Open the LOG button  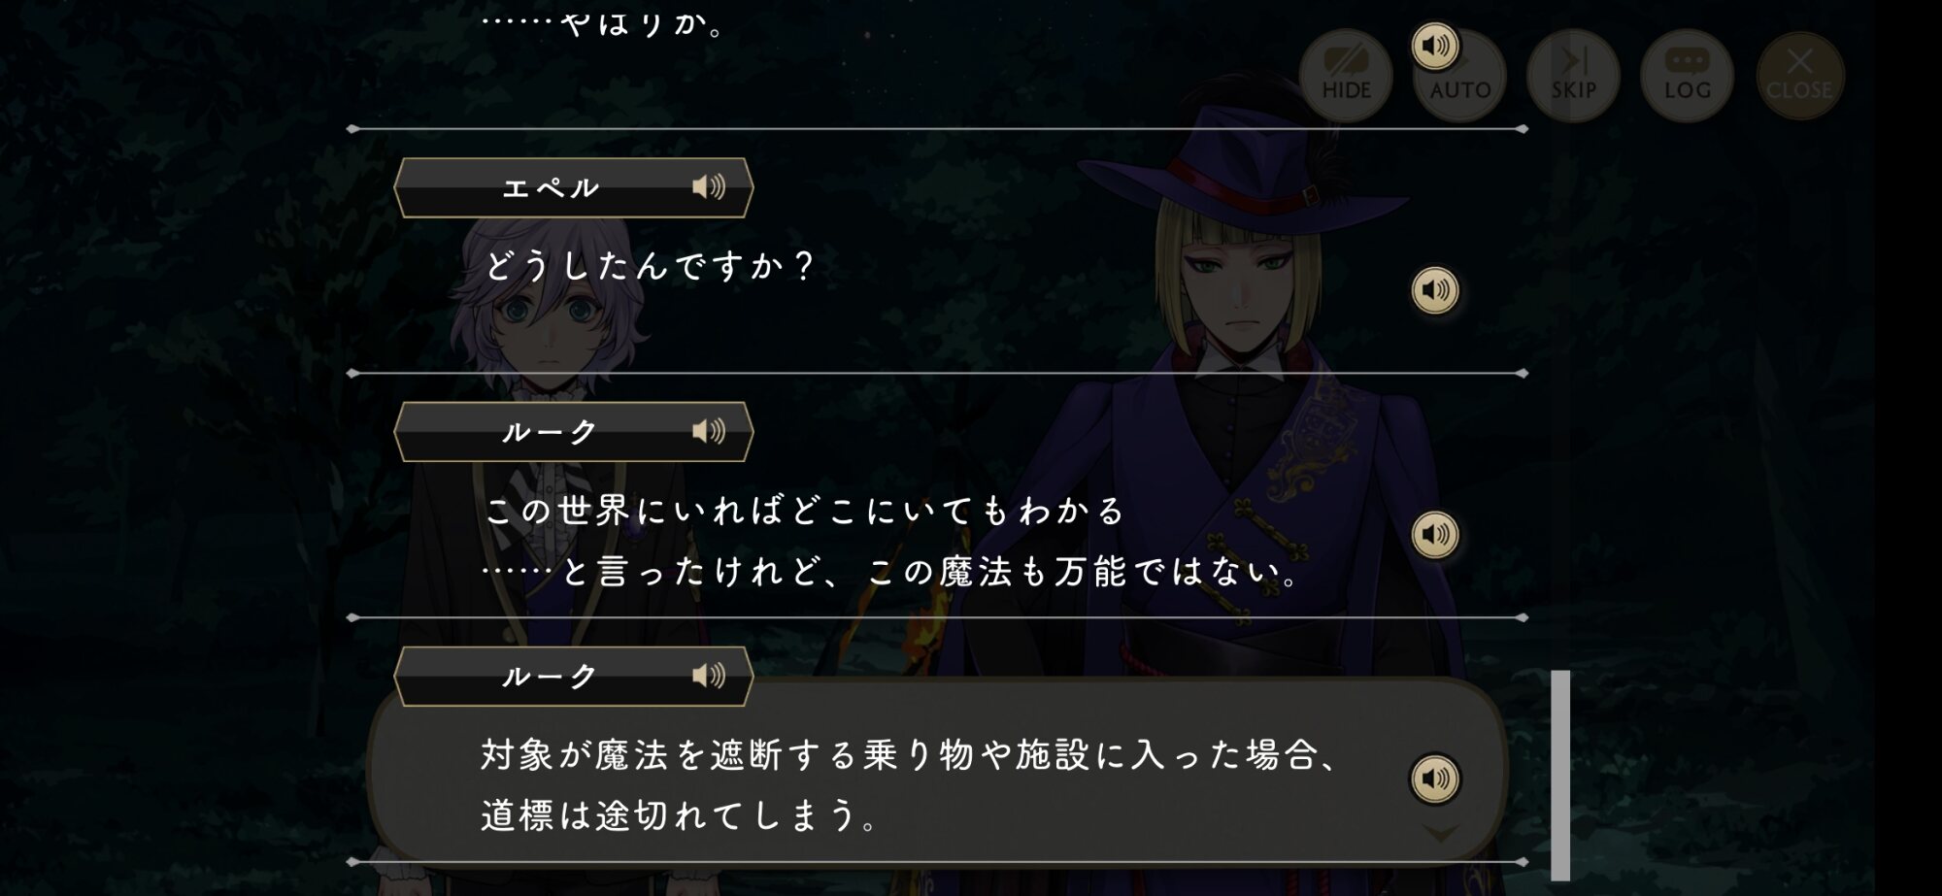point(1687,76)
